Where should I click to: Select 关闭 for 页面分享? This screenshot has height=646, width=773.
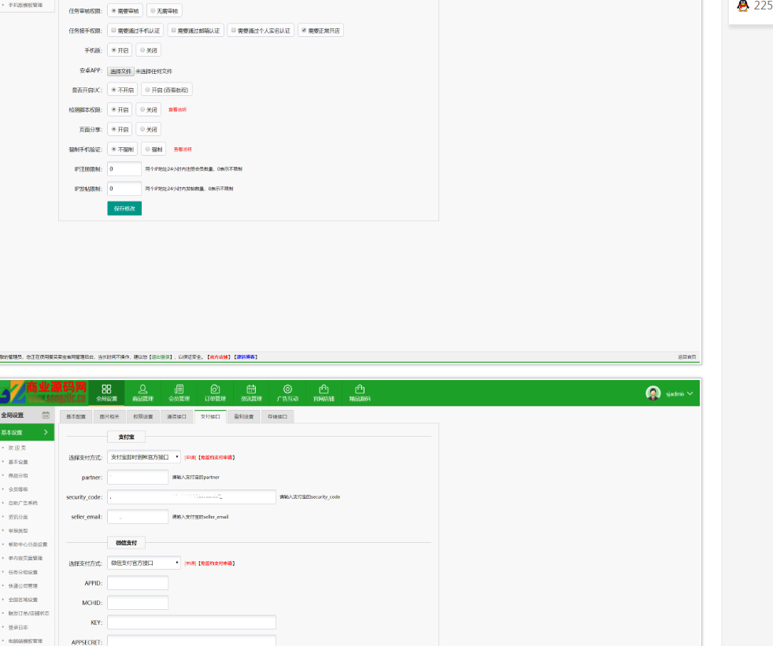[x=142, y=129]
